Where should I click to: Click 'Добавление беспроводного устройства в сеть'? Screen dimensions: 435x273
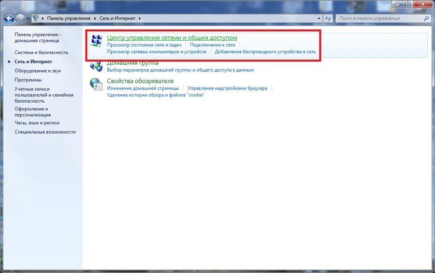265,51
